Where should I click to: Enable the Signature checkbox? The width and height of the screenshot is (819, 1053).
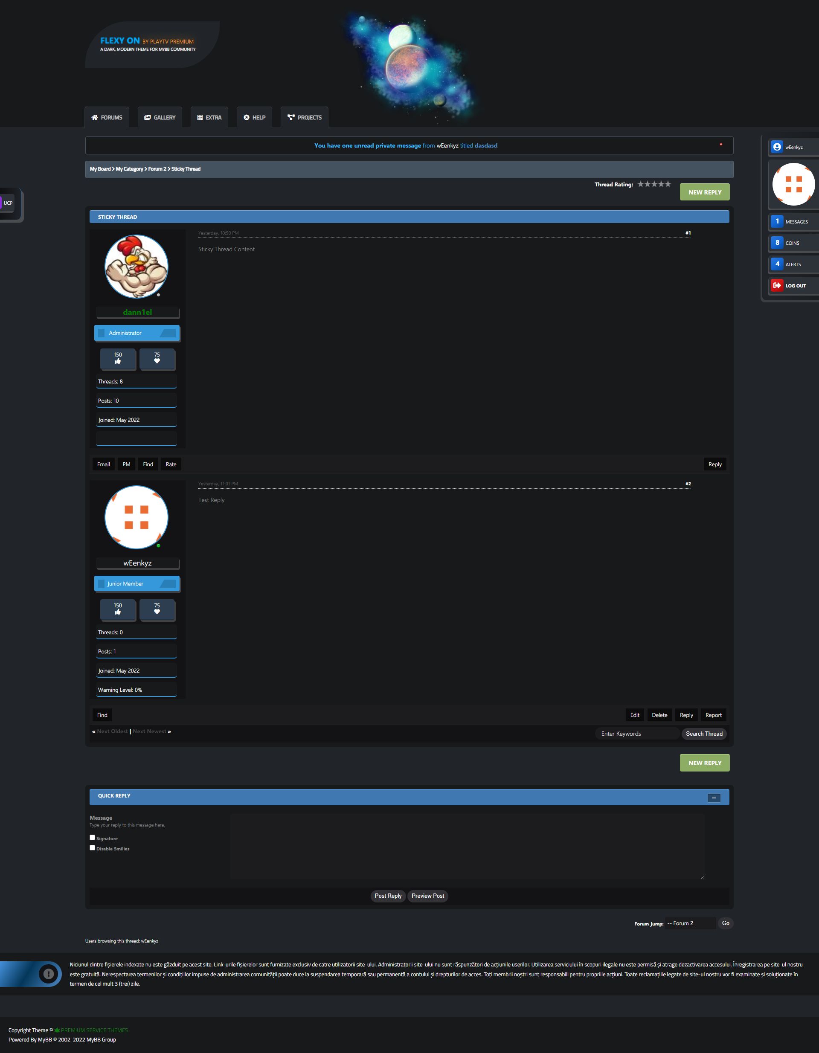(x=92, y=838)
